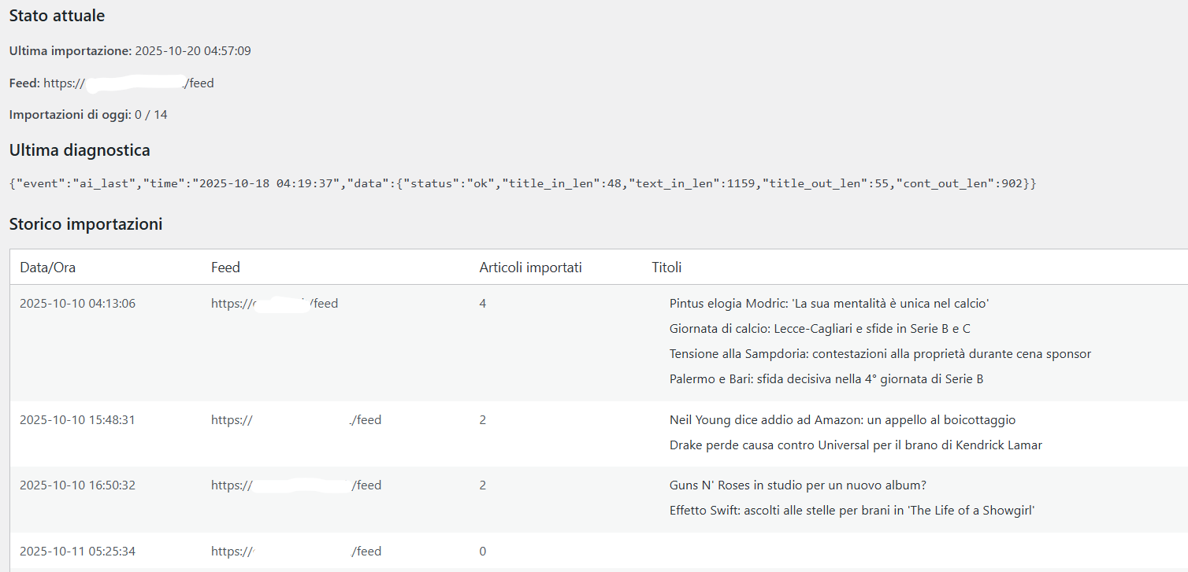Click the diagnostic JSON log line
1188x572 pixels.
coord(523,183)
